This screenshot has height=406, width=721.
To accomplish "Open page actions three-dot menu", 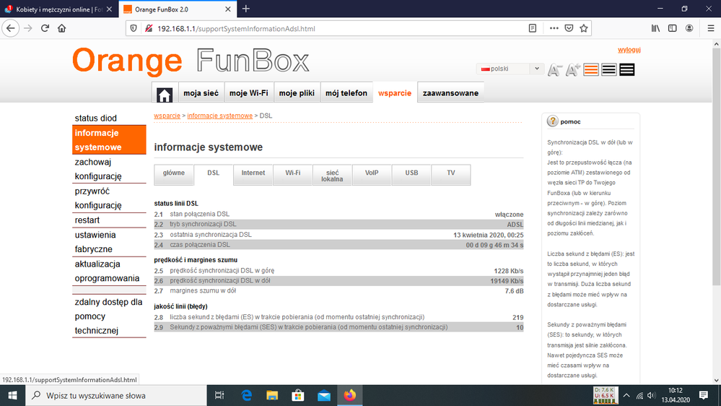I will pos(554,28).
